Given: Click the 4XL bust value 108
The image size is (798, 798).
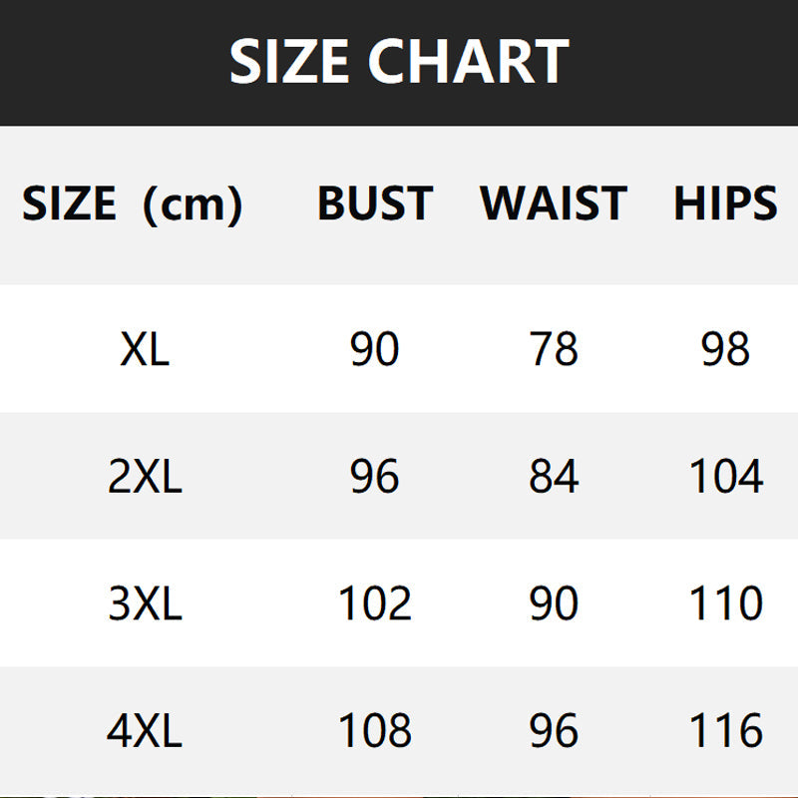Looking at the screenshot, I should [x=375, y=730].
